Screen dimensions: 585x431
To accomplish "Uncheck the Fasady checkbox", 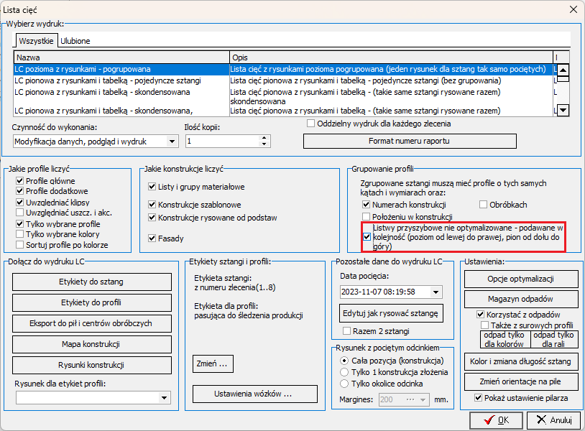I will pos(152,238).
